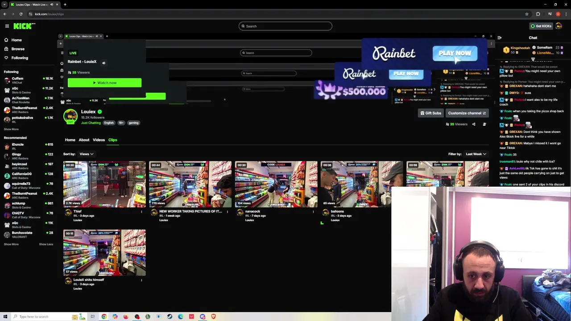Open the hamburger sidebar menu
Image resolution: width=571 pixels, height=321 pixels.
[7, 26]
